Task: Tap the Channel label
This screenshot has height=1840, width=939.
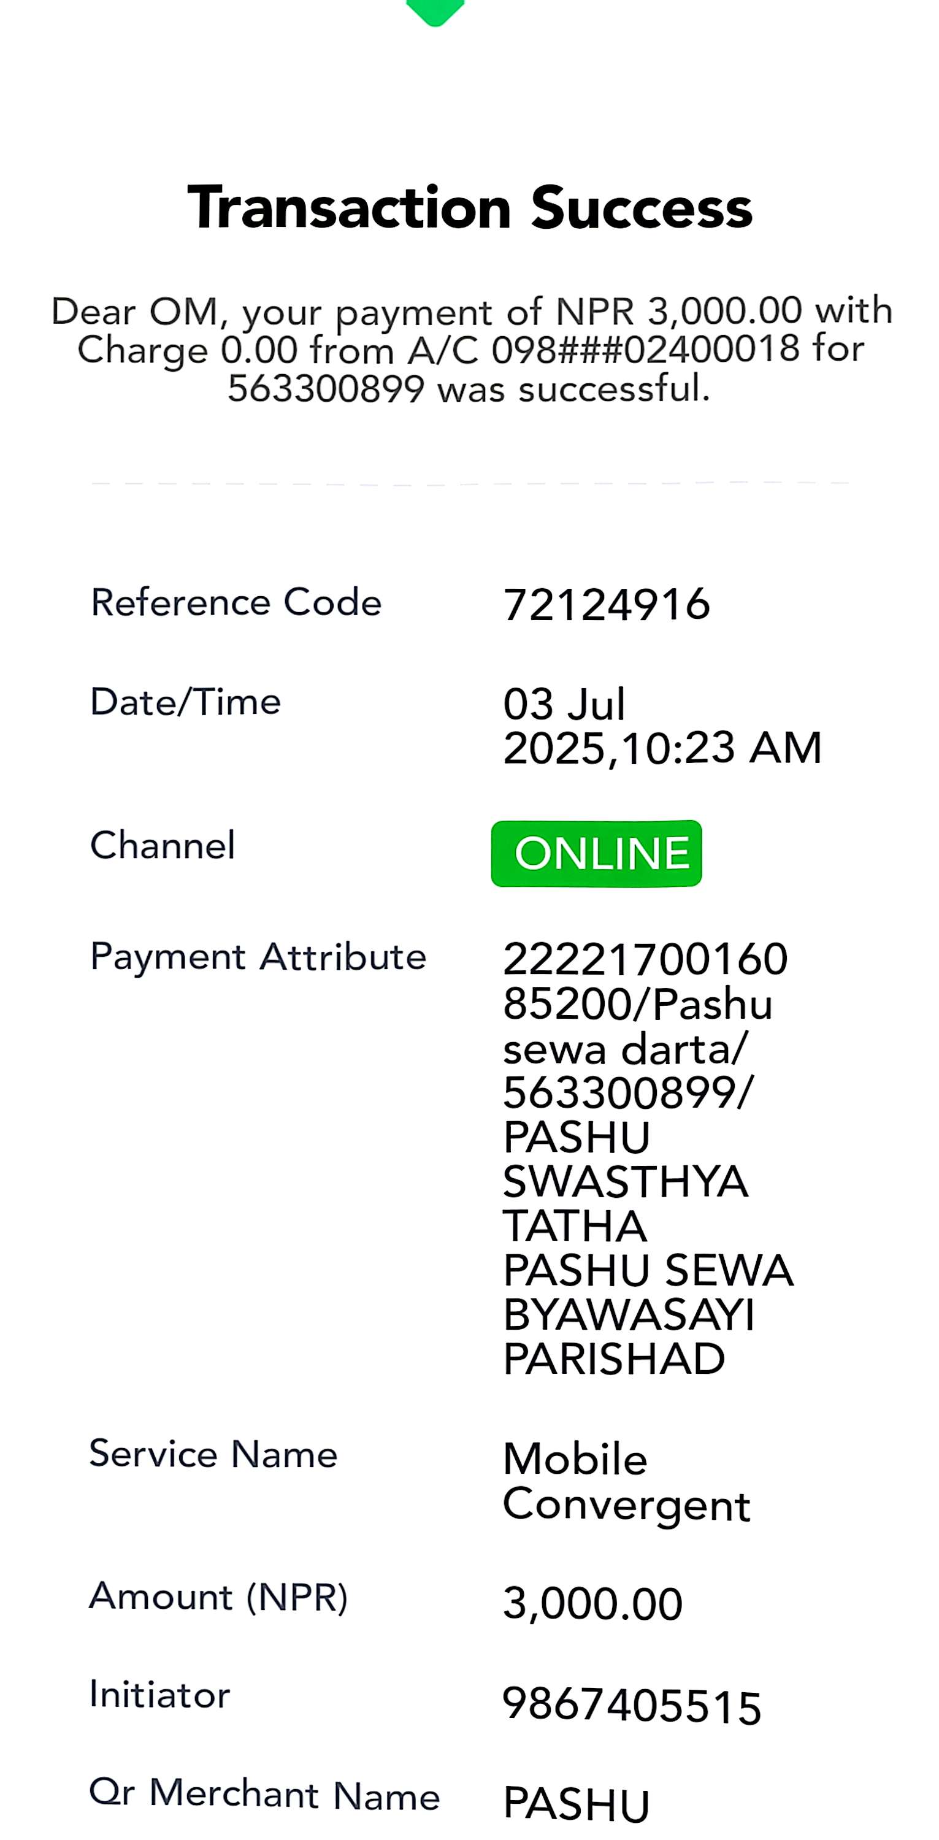Action: 162,845
